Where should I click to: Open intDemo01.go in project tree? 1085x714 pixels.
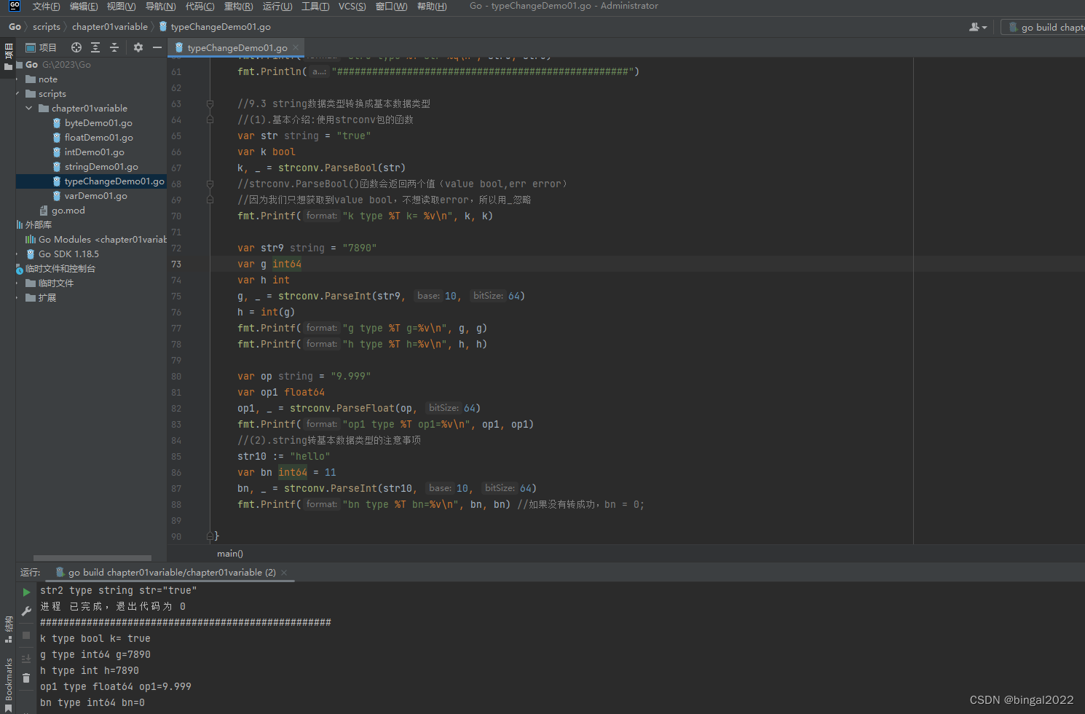coord(94,152)
